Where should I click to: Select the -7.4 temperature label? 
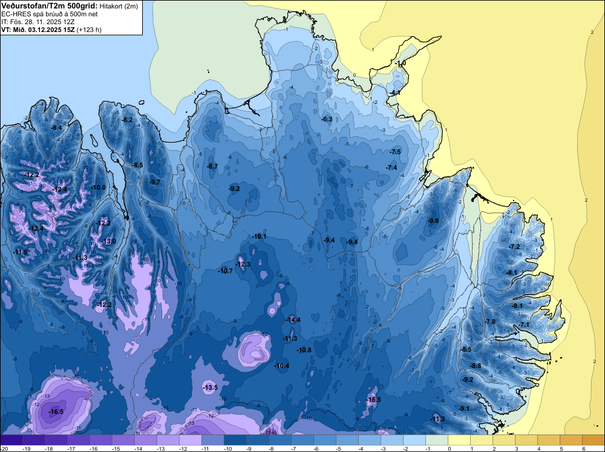pos(391,167)
